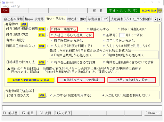The image size is (164, 122).
Task: Select 有休を出勤日数に含めて計算
Action: [73, 62]
